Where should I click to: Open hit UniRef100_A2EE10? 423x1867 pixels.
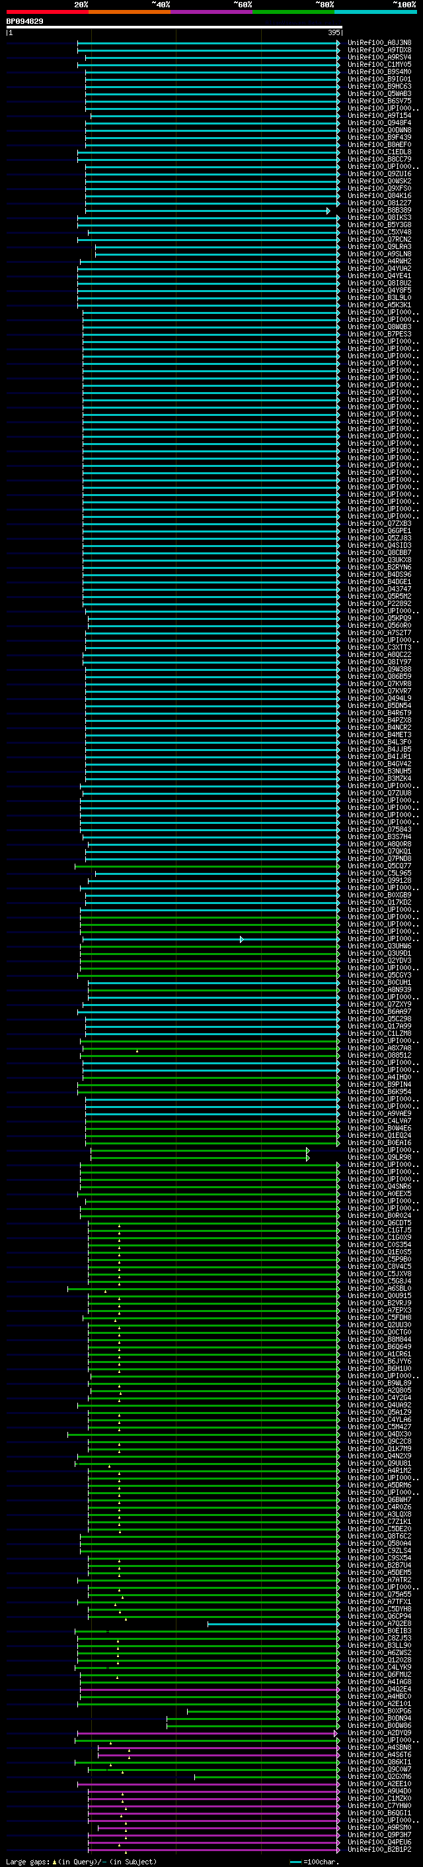point(379,1784)
